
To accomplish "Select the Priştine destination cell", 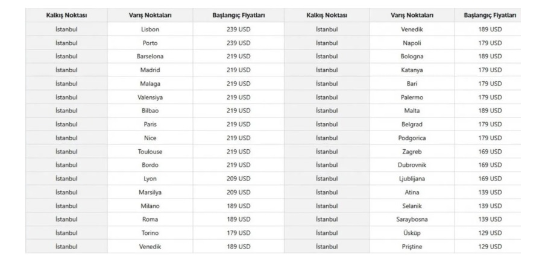I will (412, 247).
